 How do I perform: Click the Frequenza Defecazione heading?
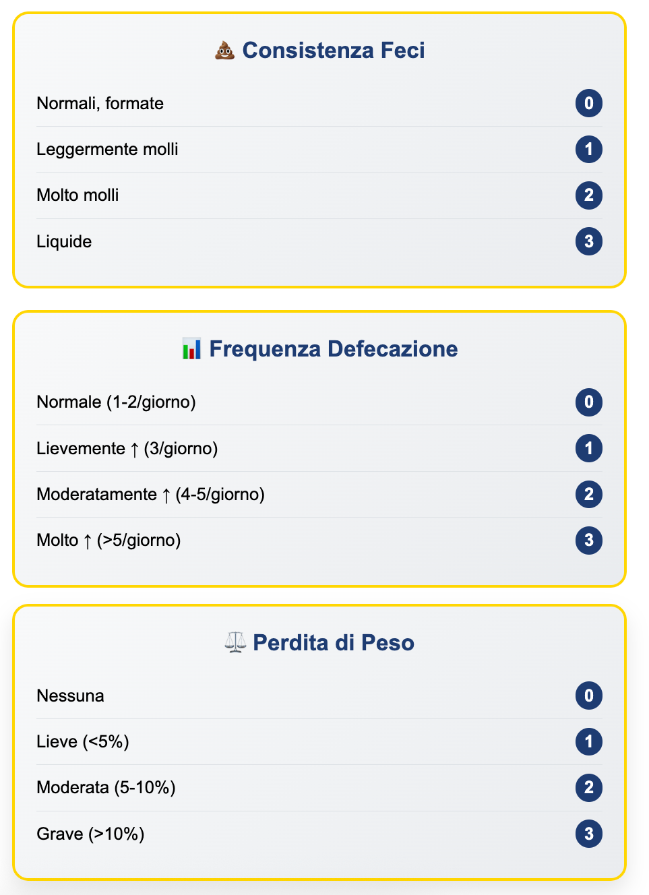(x=334, y=349)
